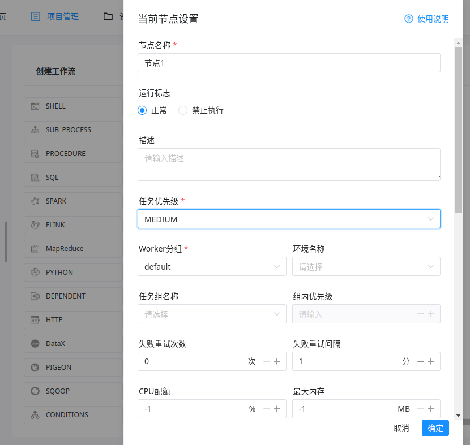The height and width of the screenshot is (445, 470).
Task: Increase 失败重试次数 with plus button
Action: point(277,361)
